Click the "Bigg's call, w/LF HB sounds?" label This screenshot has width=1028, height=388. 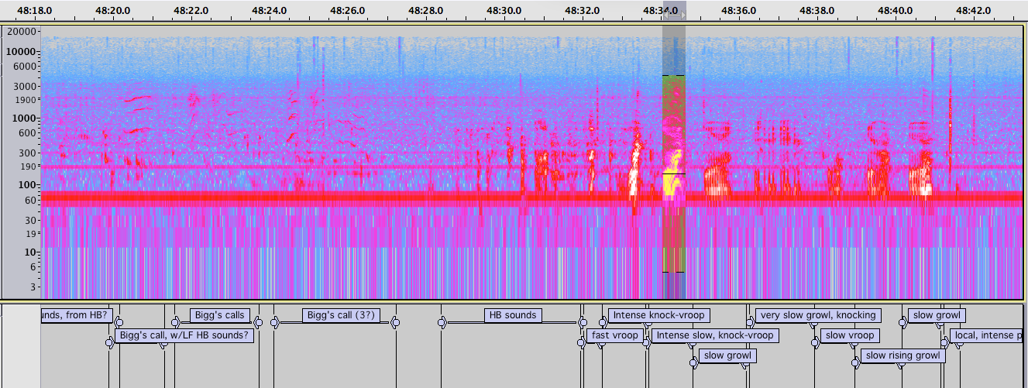coord(184,335)
